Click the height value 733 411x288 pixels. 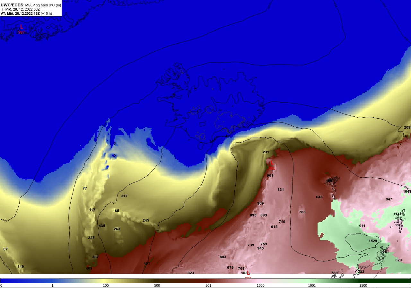coord(361,272)
